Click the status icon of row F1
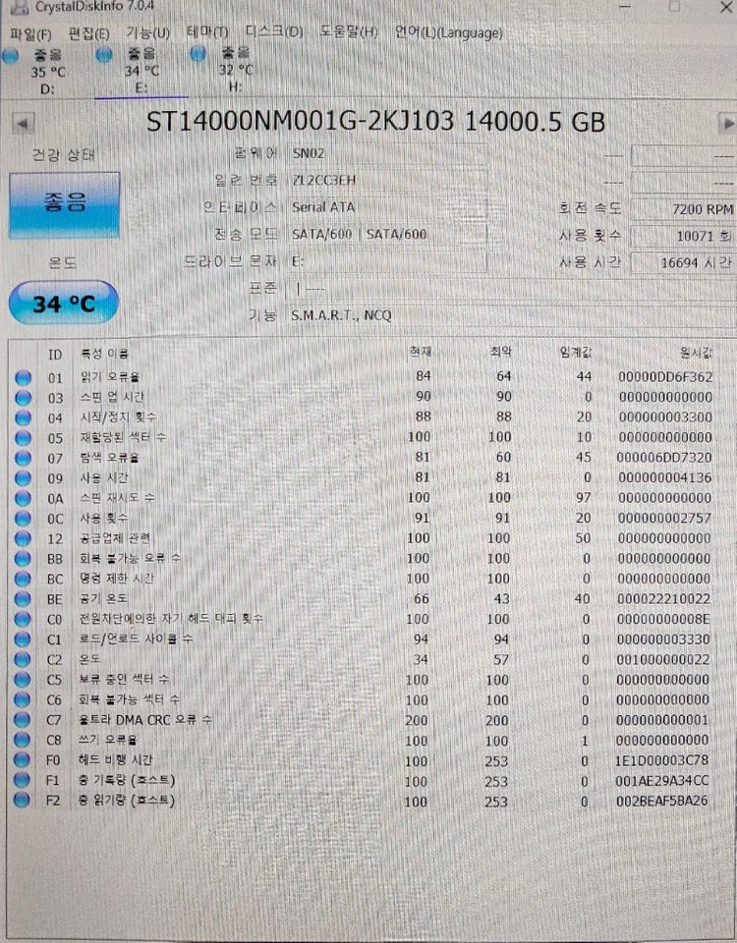 pos(22,780)
